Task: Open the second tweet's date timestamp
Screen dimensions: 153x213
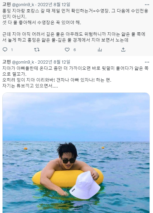Action: coord(54,62)
